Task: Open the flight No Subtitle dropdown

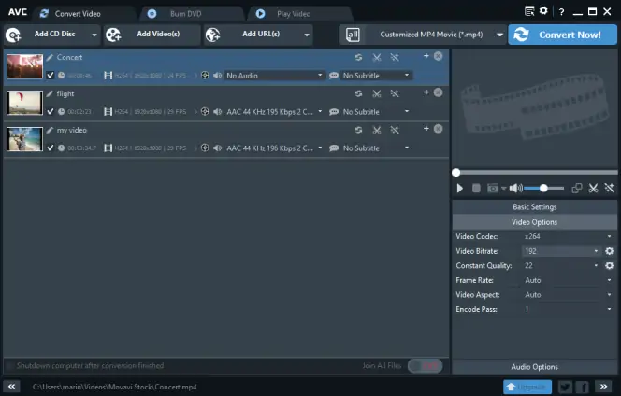Action: [x=376, y=112]
